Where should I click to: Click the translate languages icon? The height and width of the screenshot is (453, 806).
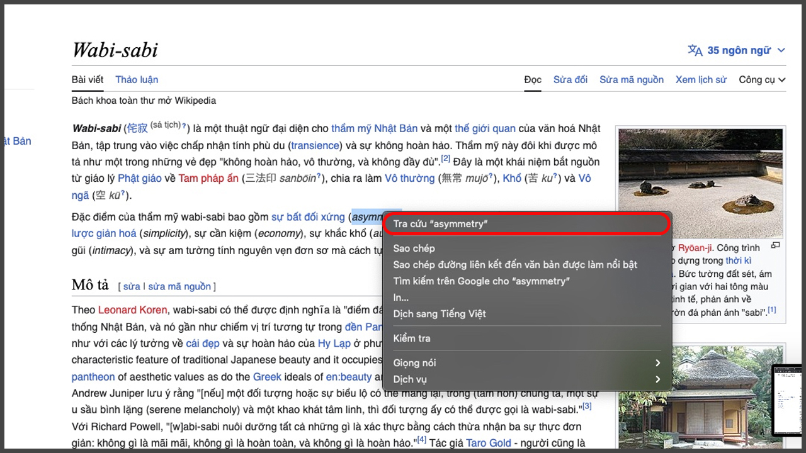coord(695,50)
